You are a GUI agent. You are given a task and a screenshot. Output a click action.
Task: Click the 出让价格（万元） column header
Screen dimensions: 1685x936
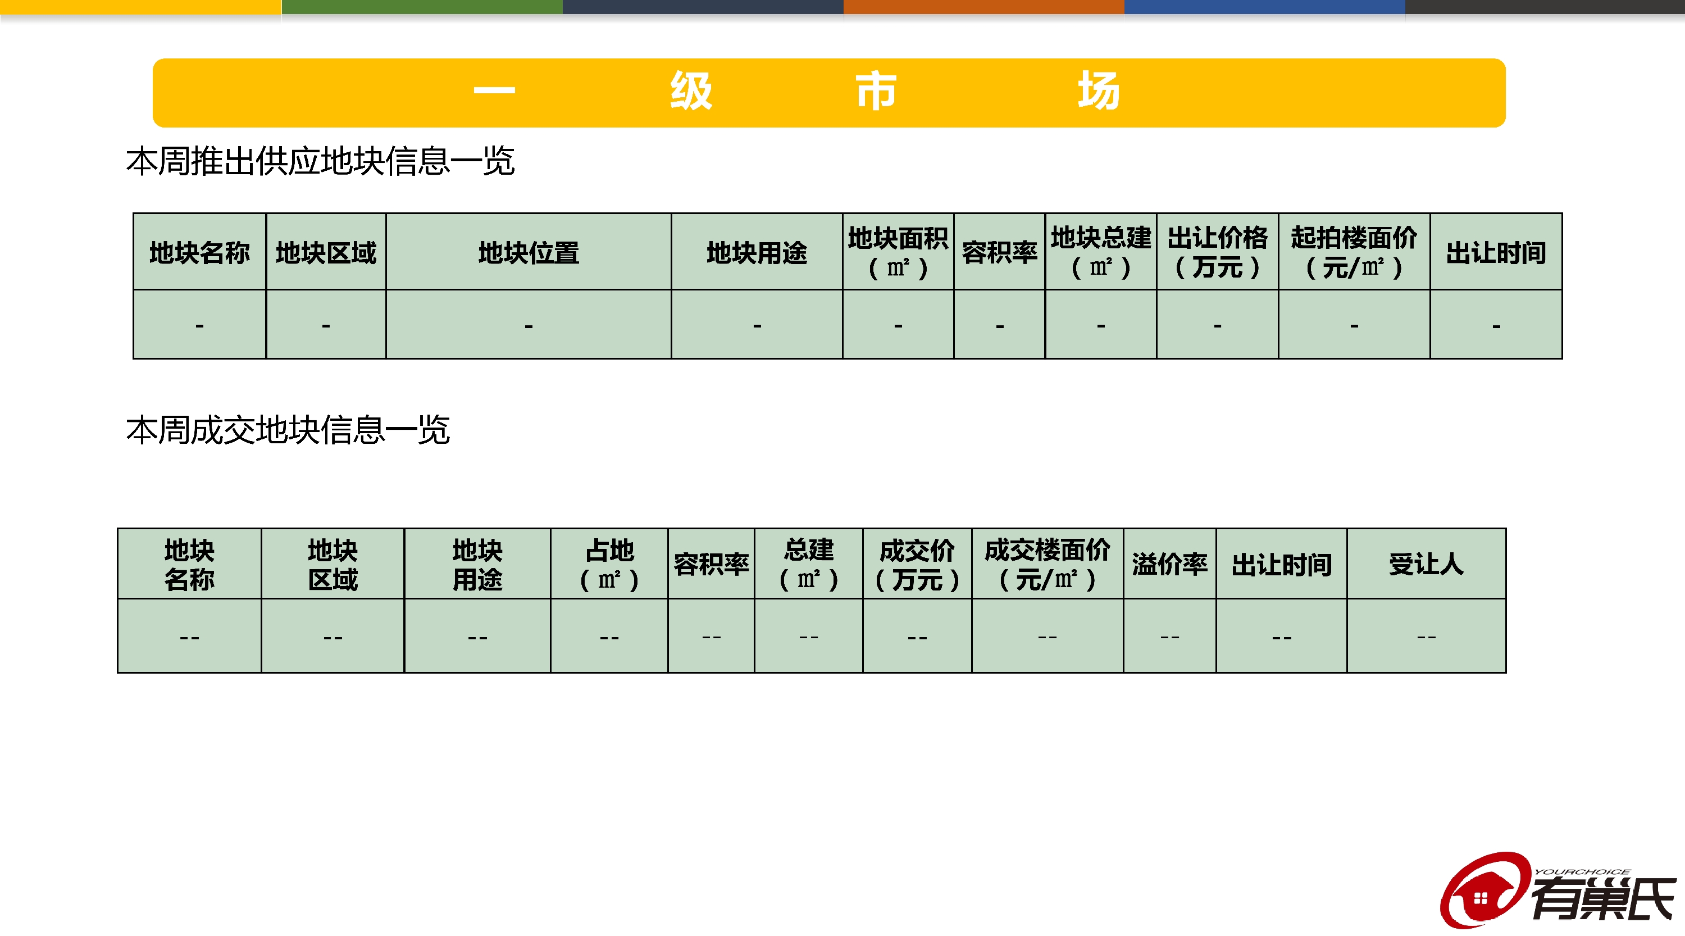[1217, 252]
